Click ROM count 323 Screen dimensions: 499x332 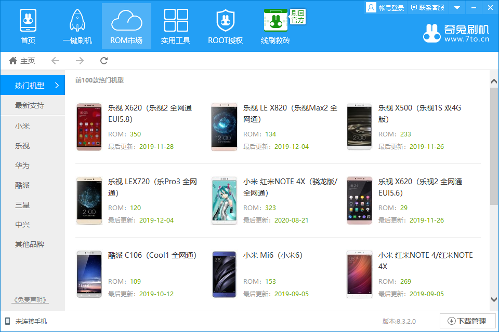point(270,208)
